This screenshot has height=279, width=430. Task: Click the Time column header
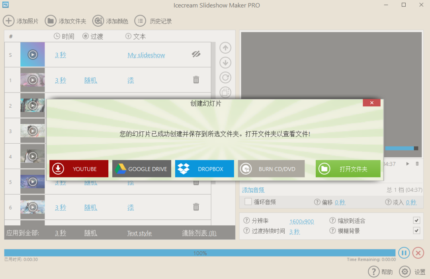tap(64, 37)
